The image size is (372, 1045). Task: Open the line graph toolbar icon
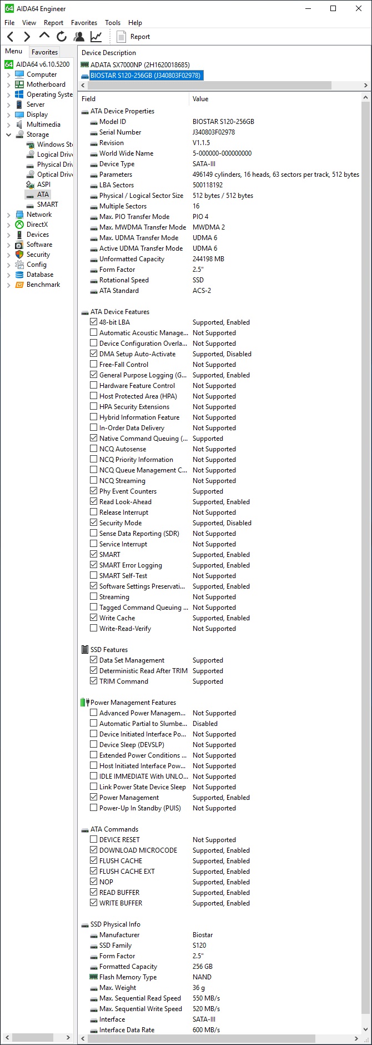pyautogui.click(x=96, y=37)
